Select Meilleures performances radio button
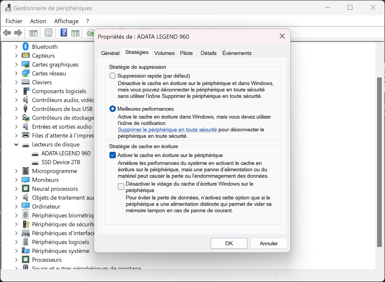This screenshot has height=282, width=385. [112, 109]
